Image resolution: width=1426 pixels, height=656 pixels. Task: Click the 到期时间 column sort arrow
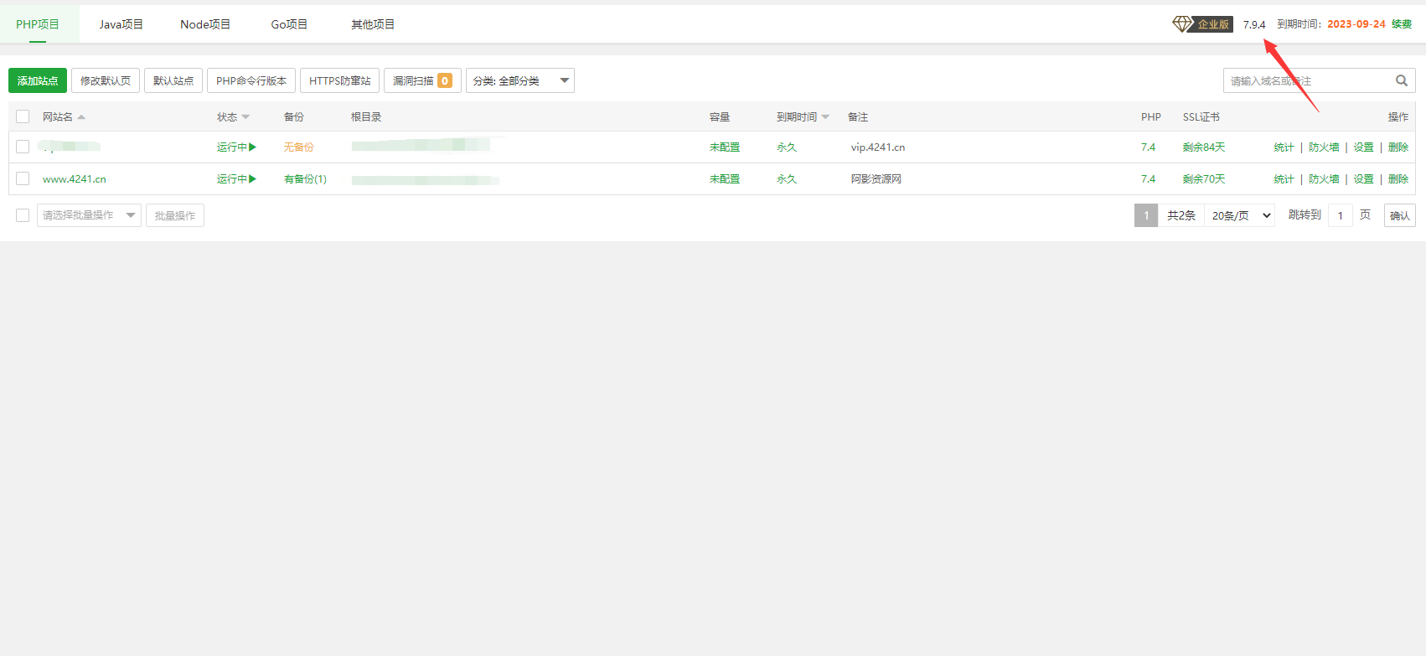tap(825, 117)
